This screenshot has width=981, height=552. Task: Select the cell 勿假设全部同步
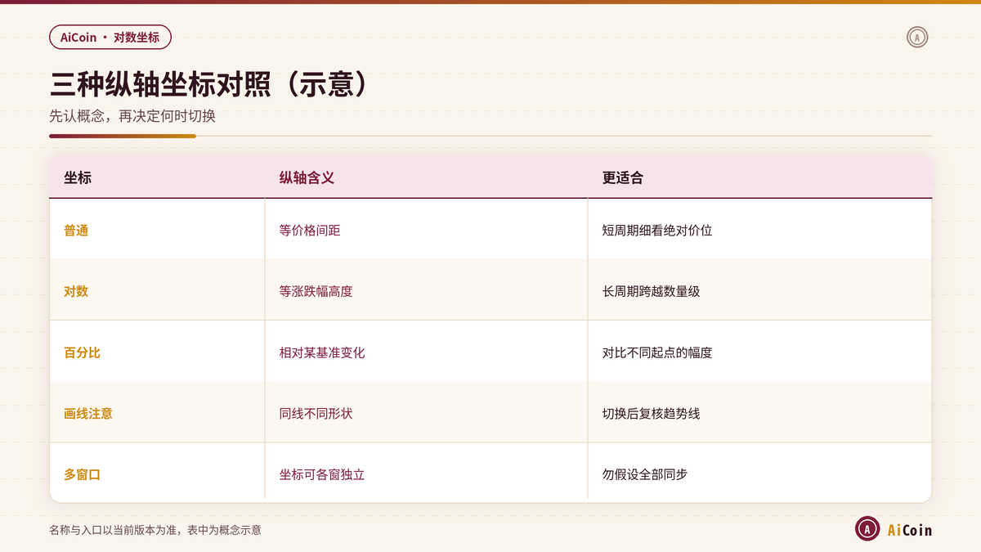coord(645,474)
